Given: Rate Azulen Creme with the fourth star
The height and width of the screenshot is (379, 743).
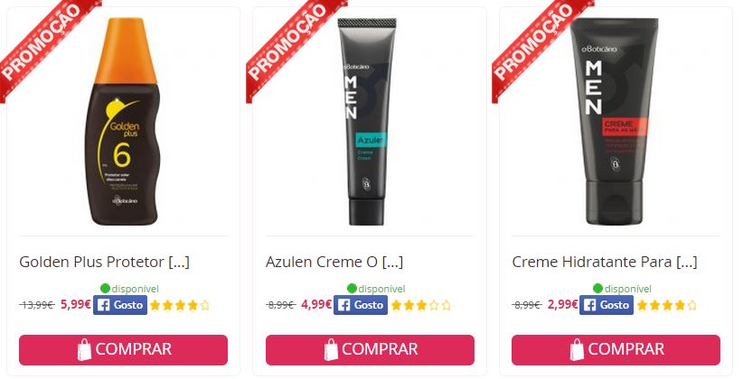Looking at the screenshot, I should (x=434, y=305).
